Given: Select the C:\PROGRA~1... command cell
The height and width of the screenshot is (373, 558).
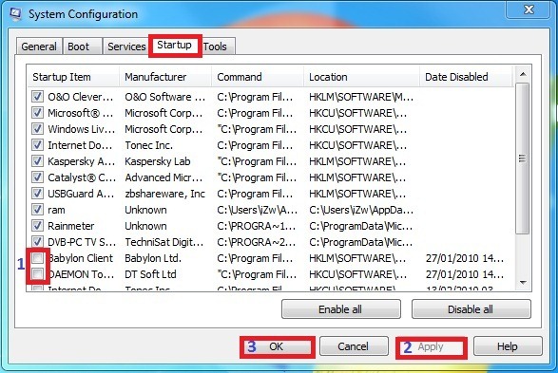Looking at the screenshot, I should [x=257, y=226].
